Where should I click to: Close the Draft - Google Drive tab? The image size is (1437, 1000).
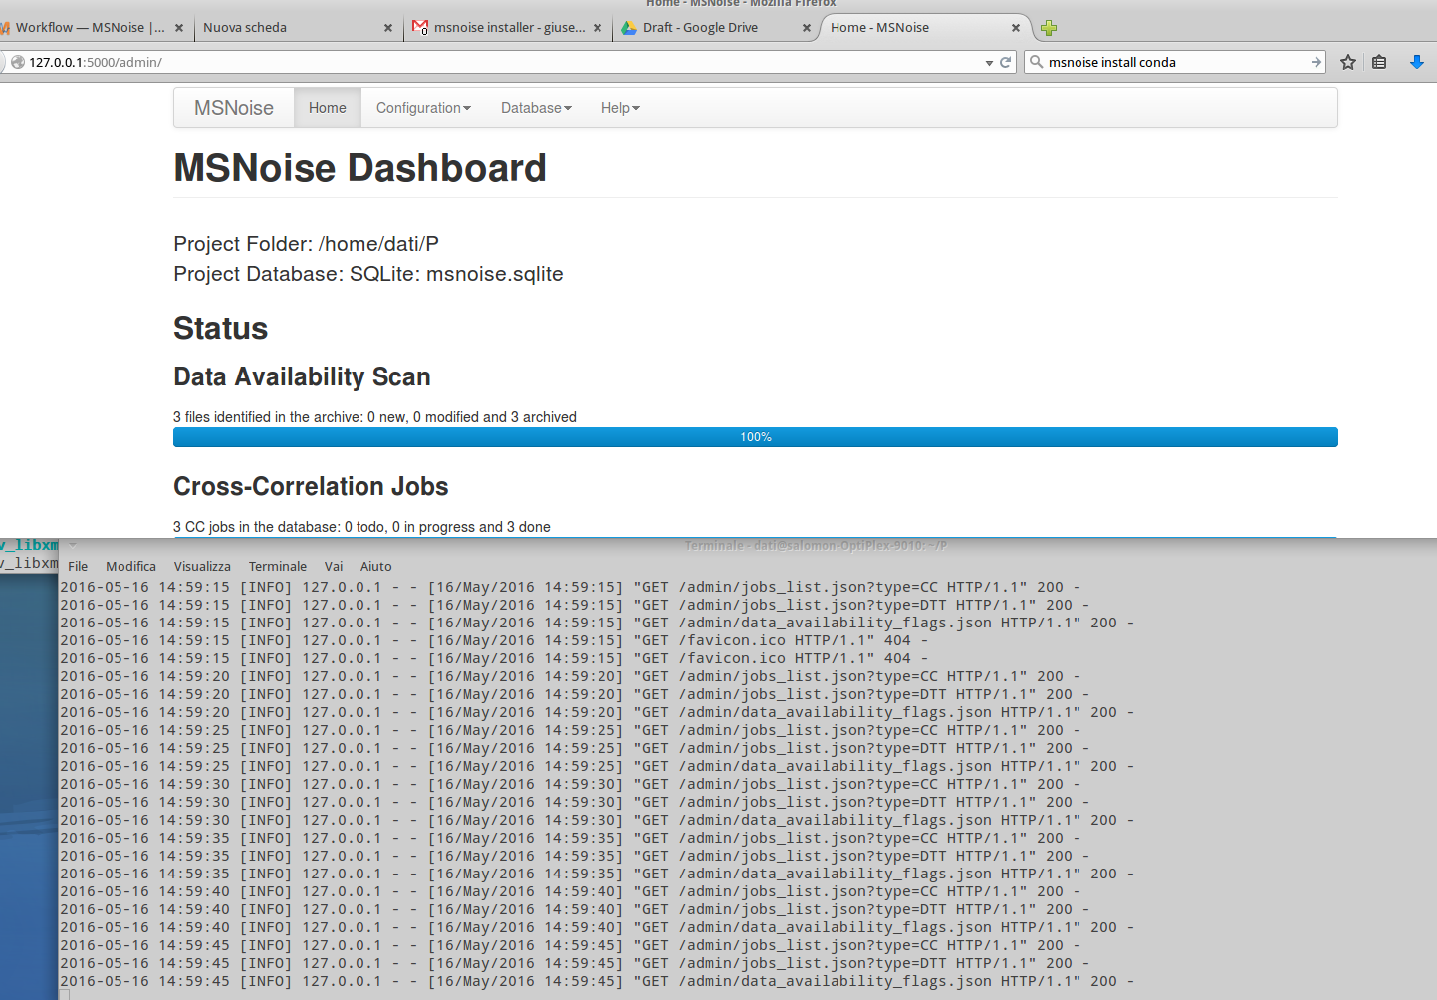click(806, 28)
